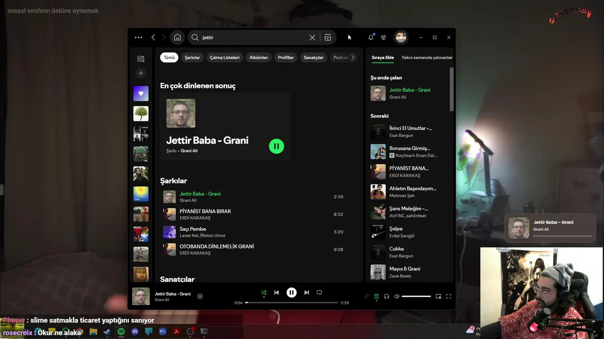The width and height of the screenshot is (604, 339).
Task: Select the Tümü filter chip
Action: pos(169,57)
